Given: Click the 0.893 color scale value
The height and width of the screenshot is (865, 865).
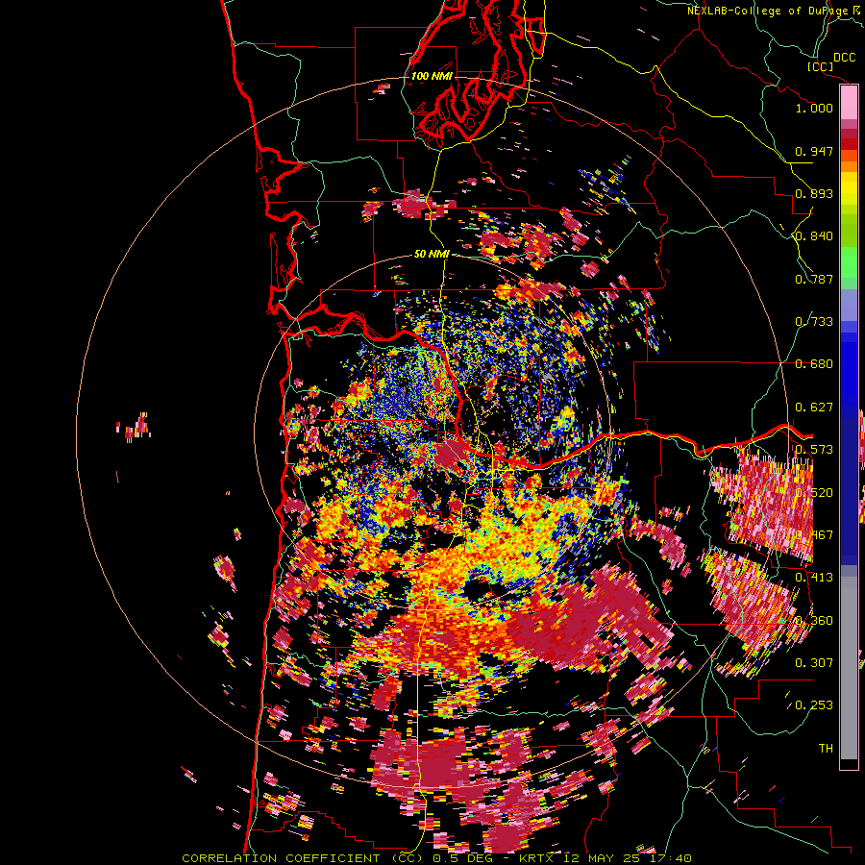Looking at the screenshot, I should 814,193.
